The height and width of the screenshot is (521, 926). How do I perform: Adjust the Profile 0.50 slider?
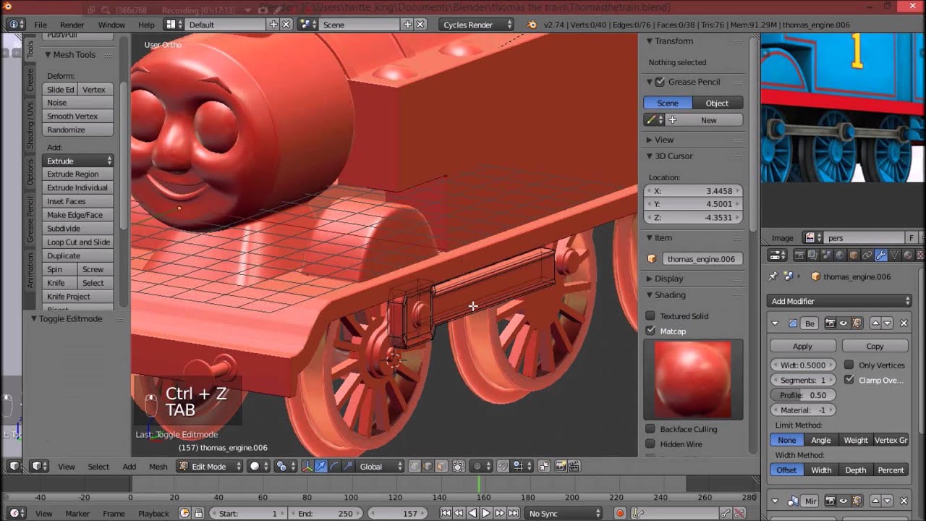pyautogui.click(x=803, y=395)
